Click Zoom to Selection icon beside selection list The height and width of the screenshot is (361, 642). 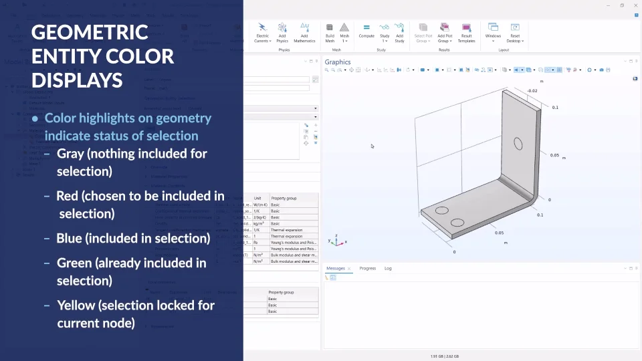pyautogui.click(x=306, y=143)
